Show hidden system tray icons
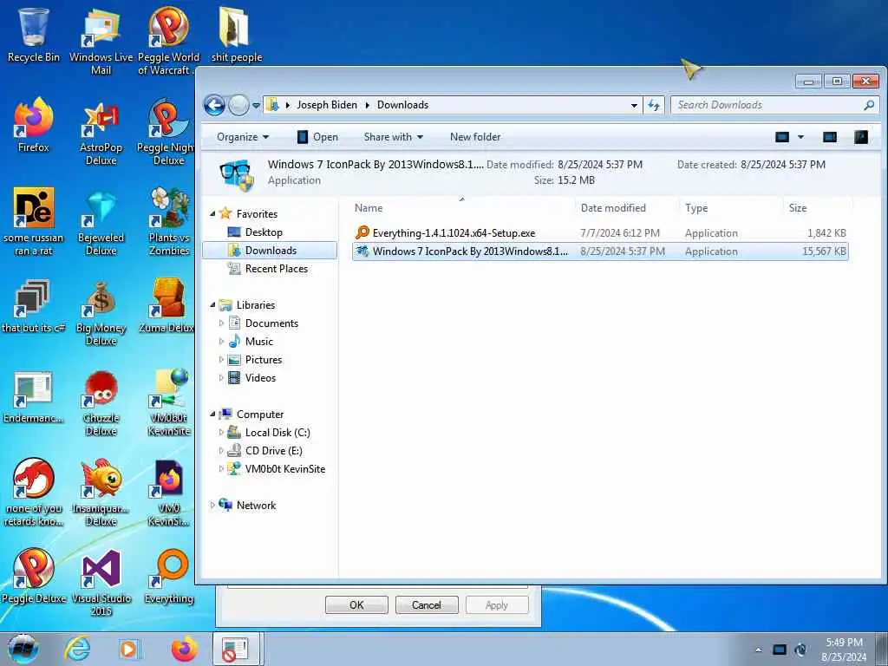 pos(758,650)
